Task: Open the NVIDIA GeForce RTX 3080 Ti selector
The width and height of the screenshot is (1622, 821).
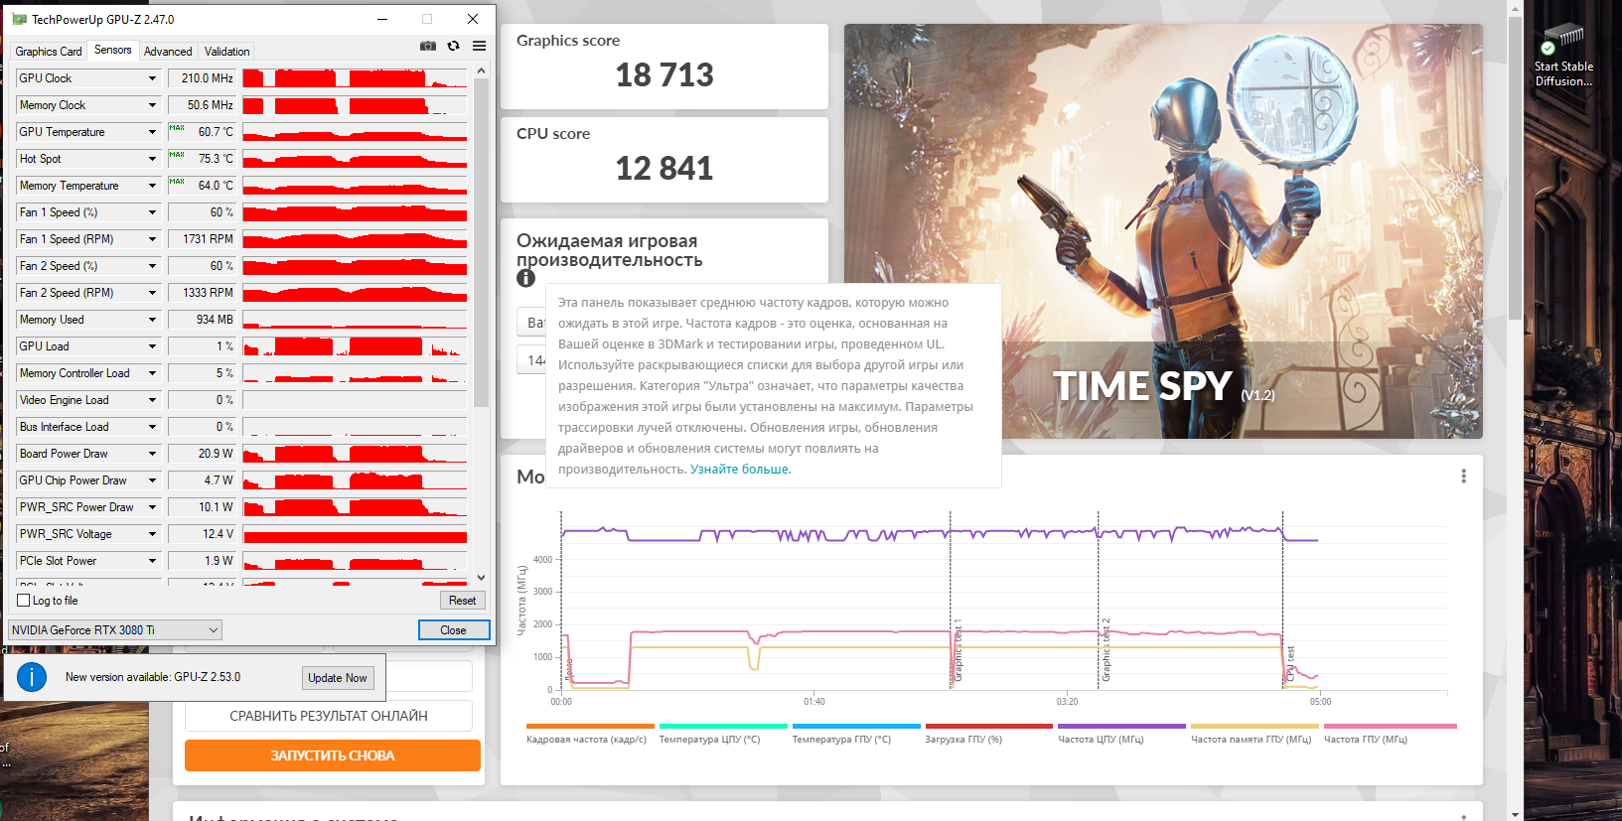Action: point(115,630)
